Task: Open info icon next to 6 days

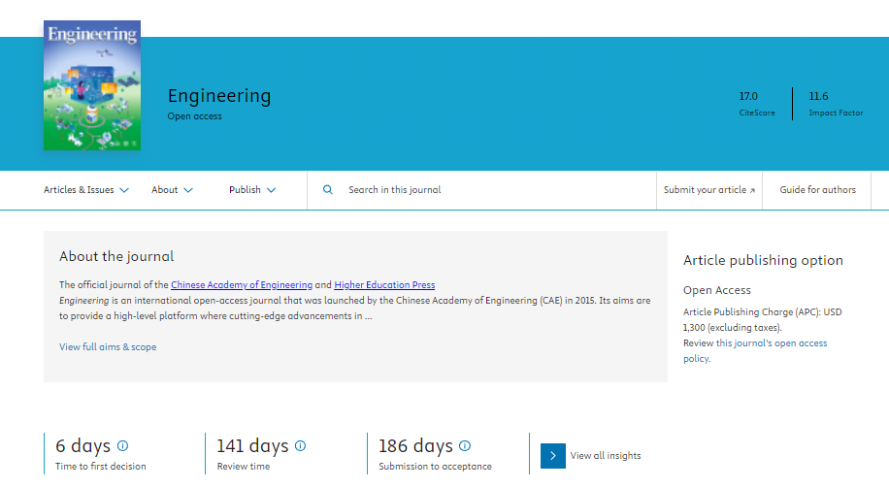Action: [122, 446]
